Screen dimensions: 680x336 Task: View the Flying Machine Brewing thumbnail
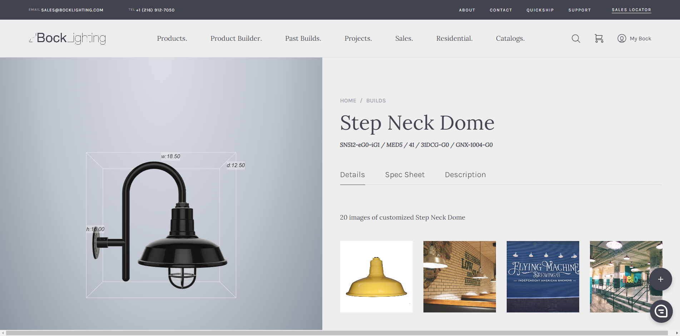pos(542,277)
